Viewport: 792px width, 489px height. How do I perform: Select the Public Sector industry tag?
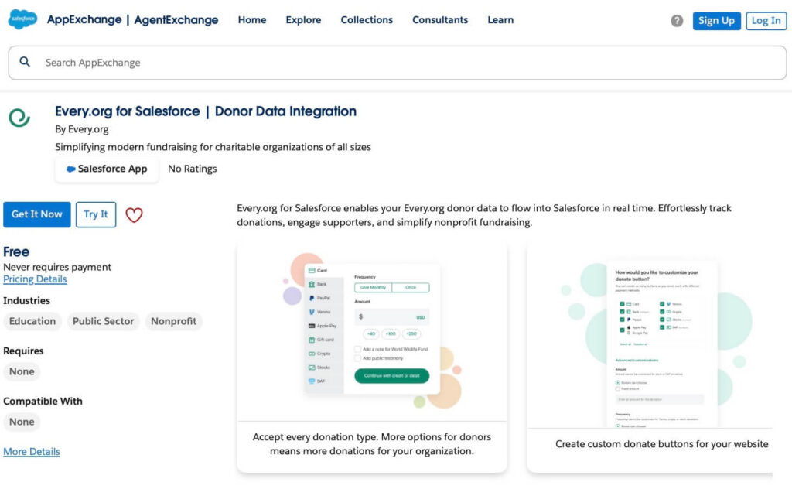click(103, 321)
